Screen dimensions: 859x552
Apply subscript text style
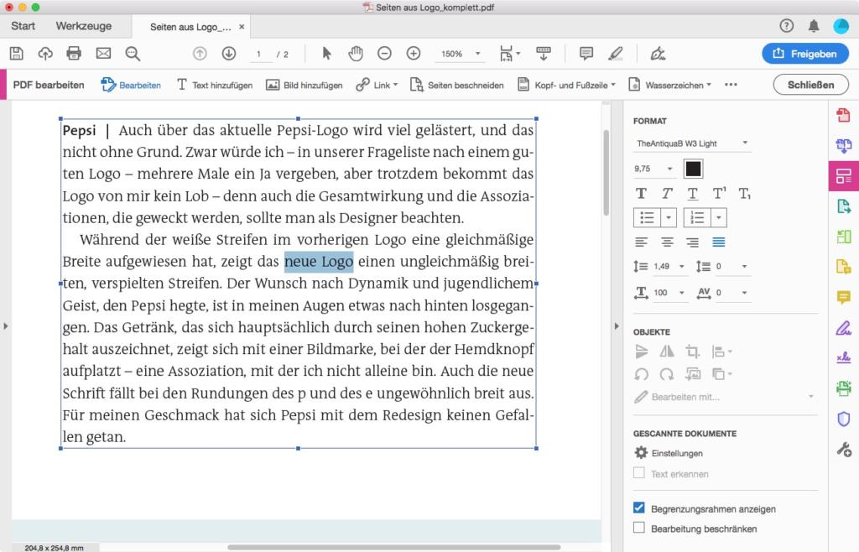[745, 193]
